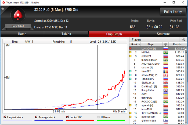Click the globe country column header icon

165,45
